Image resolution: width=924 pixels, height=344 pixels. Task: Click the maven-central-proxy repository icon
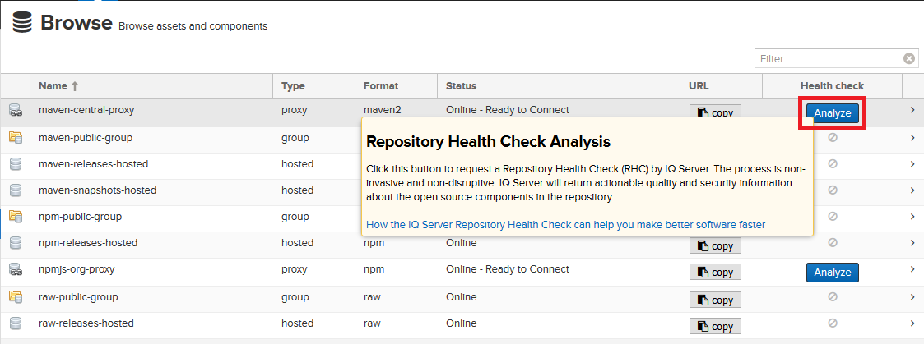[15, 111]
